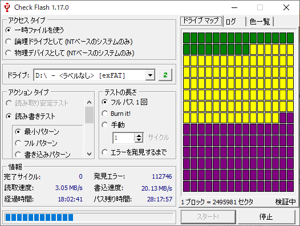Click the cycle count down arrow
The height and width of the screenshot is (226, 300).
[139, 140]
